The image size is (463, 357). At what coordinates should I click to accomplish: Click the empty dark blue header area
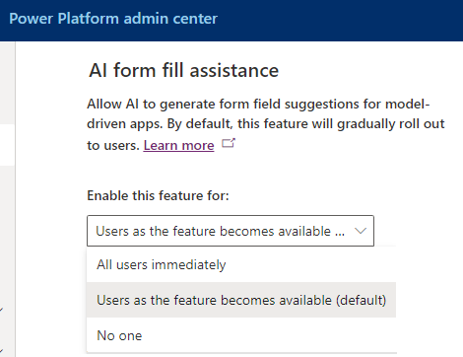pos(340,20)
